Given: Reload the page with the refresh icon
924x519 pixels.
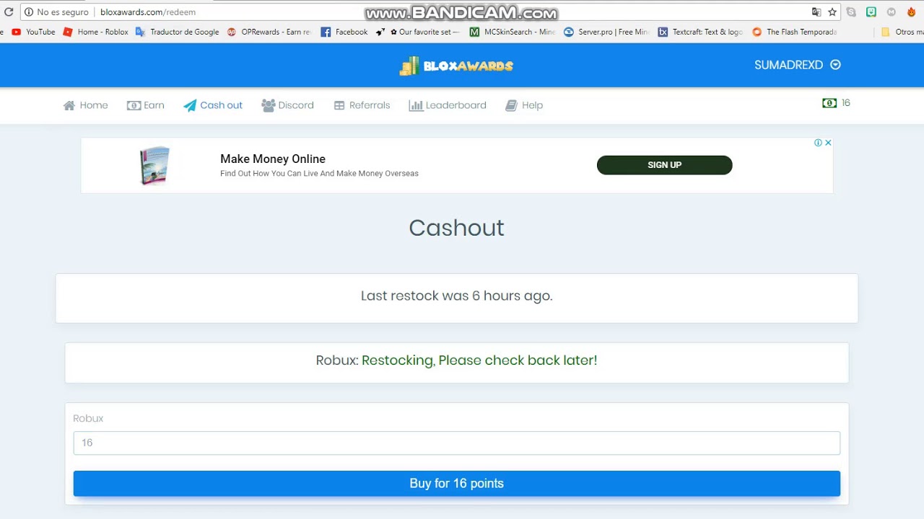Looking at the screenshot, I should [9, 12].
